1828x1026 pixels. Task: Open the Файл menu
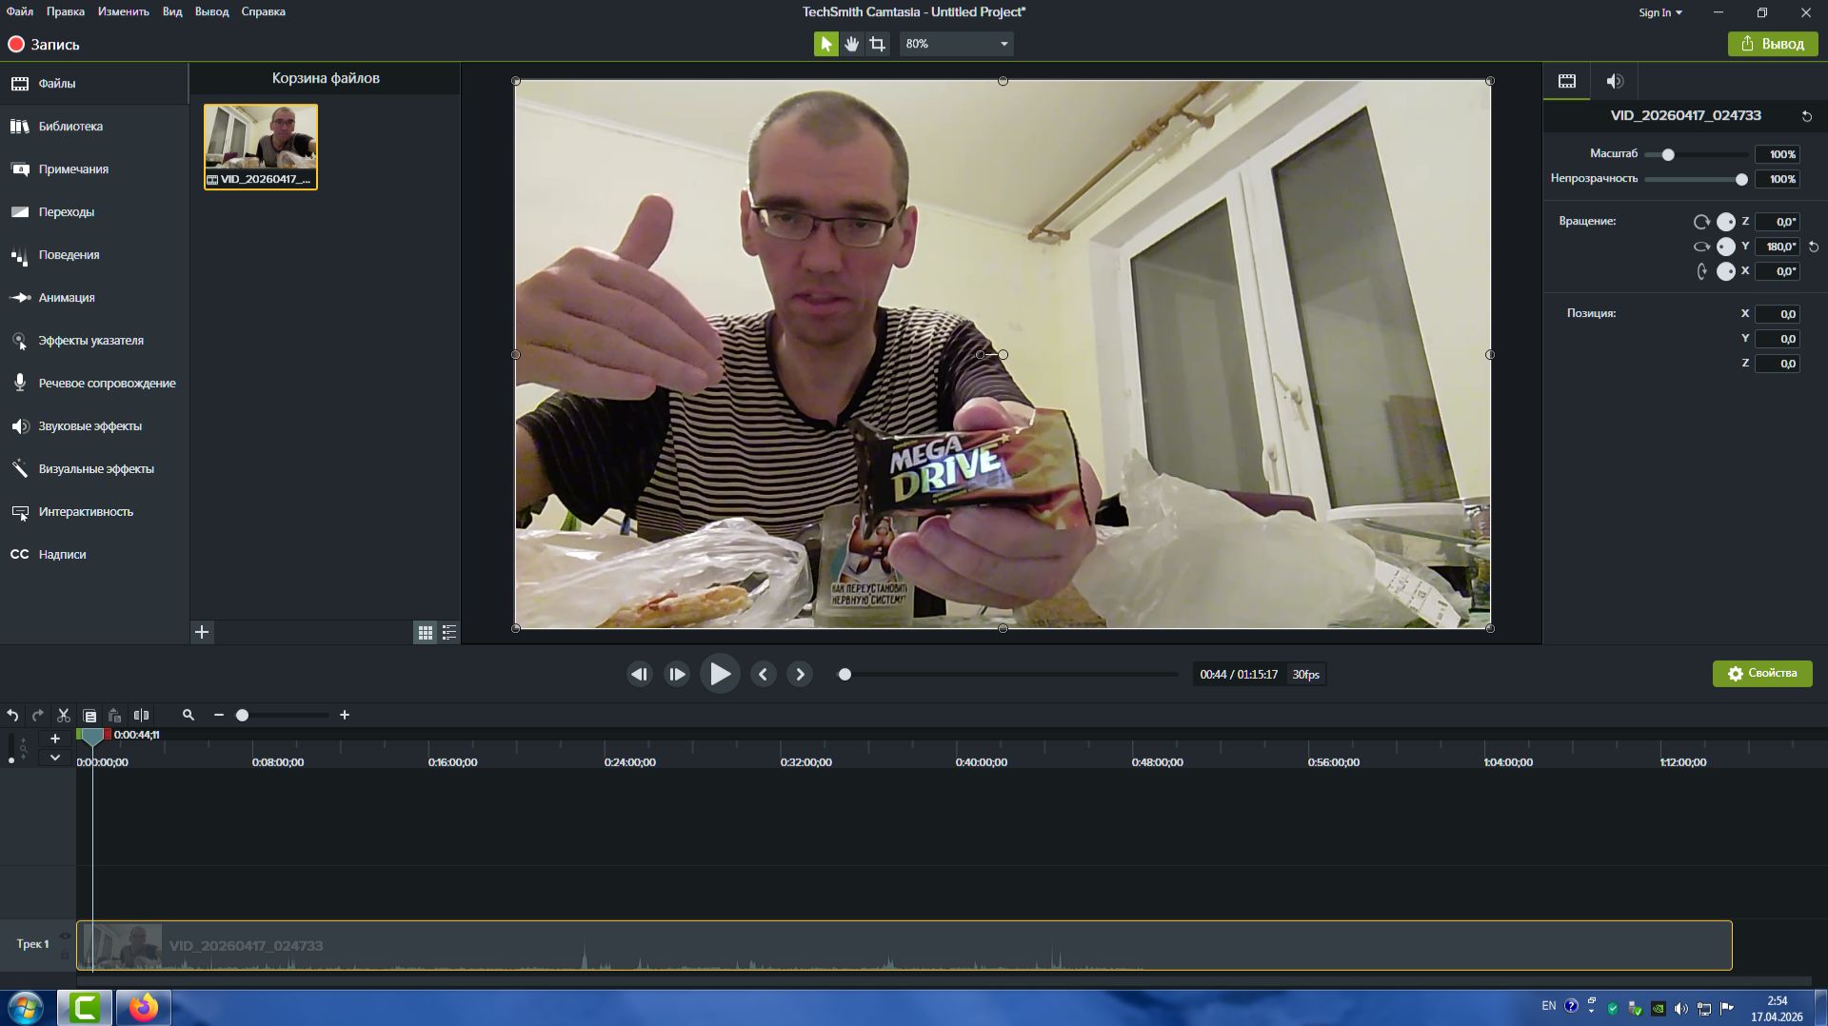[x=20, y=11]
